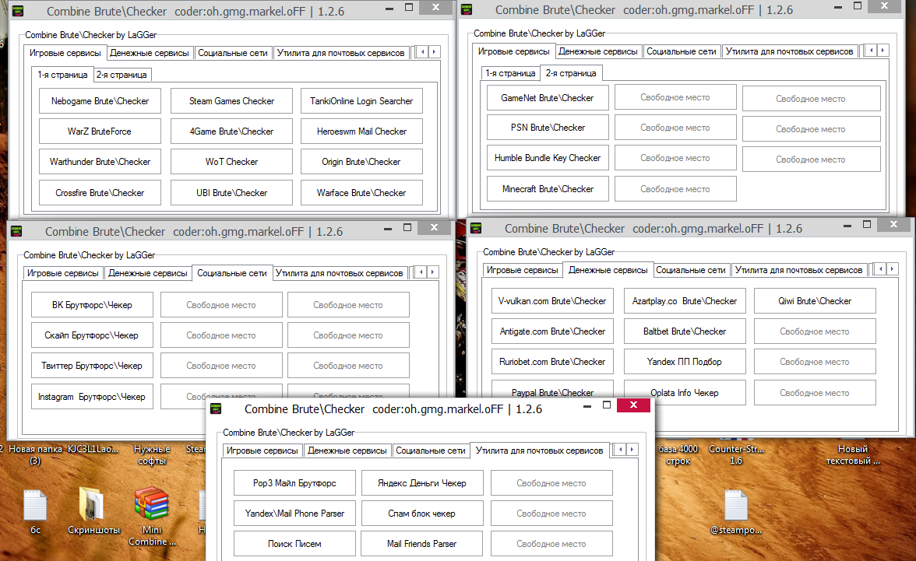Viewport: 916px width, 561px height.
Task: Open the Скриншоты folder on desktop
Action: [x=92, y=503]
